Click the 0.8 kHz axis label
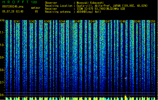The image size is (158, 100). [x=2, y=70]
